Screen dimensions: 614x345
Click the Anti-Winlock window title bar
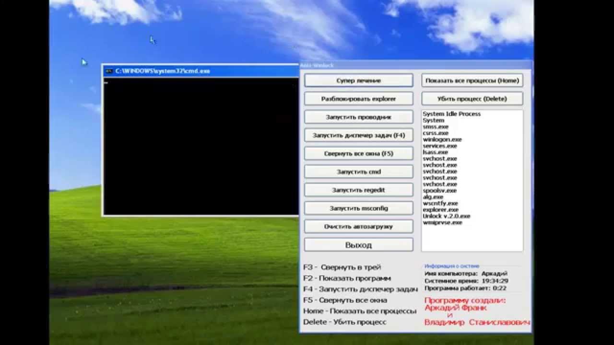pyautogui.click(x=416, y=65)
